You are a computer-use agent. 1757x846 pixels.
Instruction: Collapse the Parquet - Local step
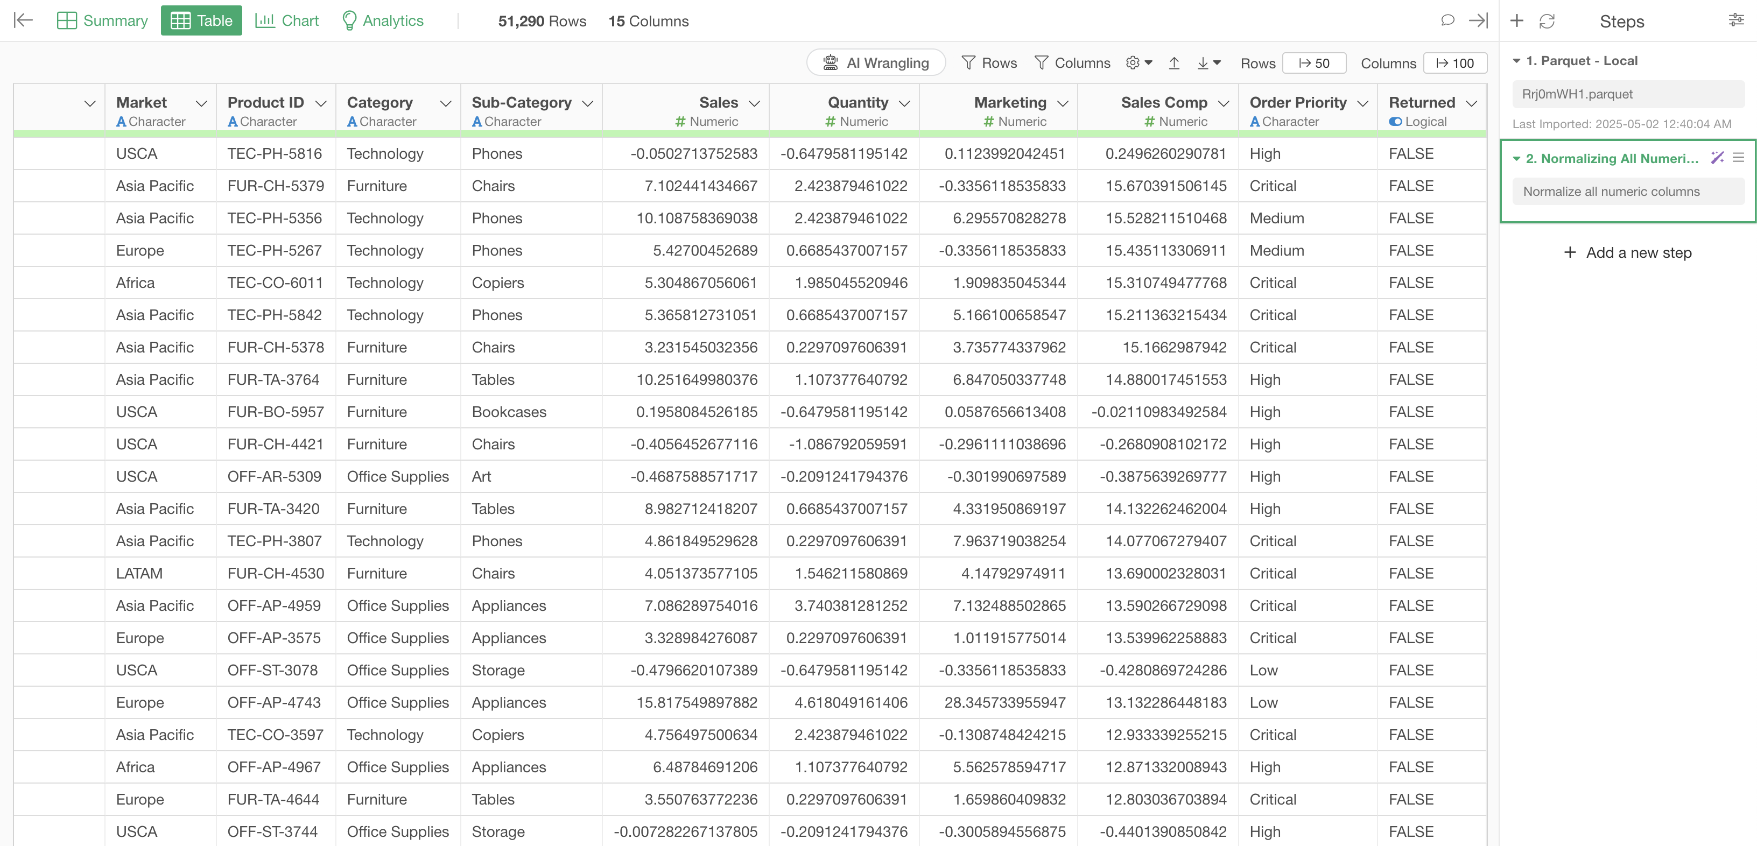pos(1516,61)
